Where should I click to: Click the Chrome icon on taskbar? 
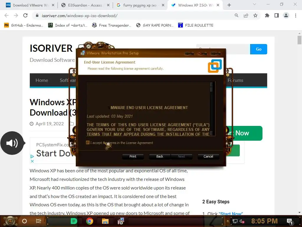90,221
